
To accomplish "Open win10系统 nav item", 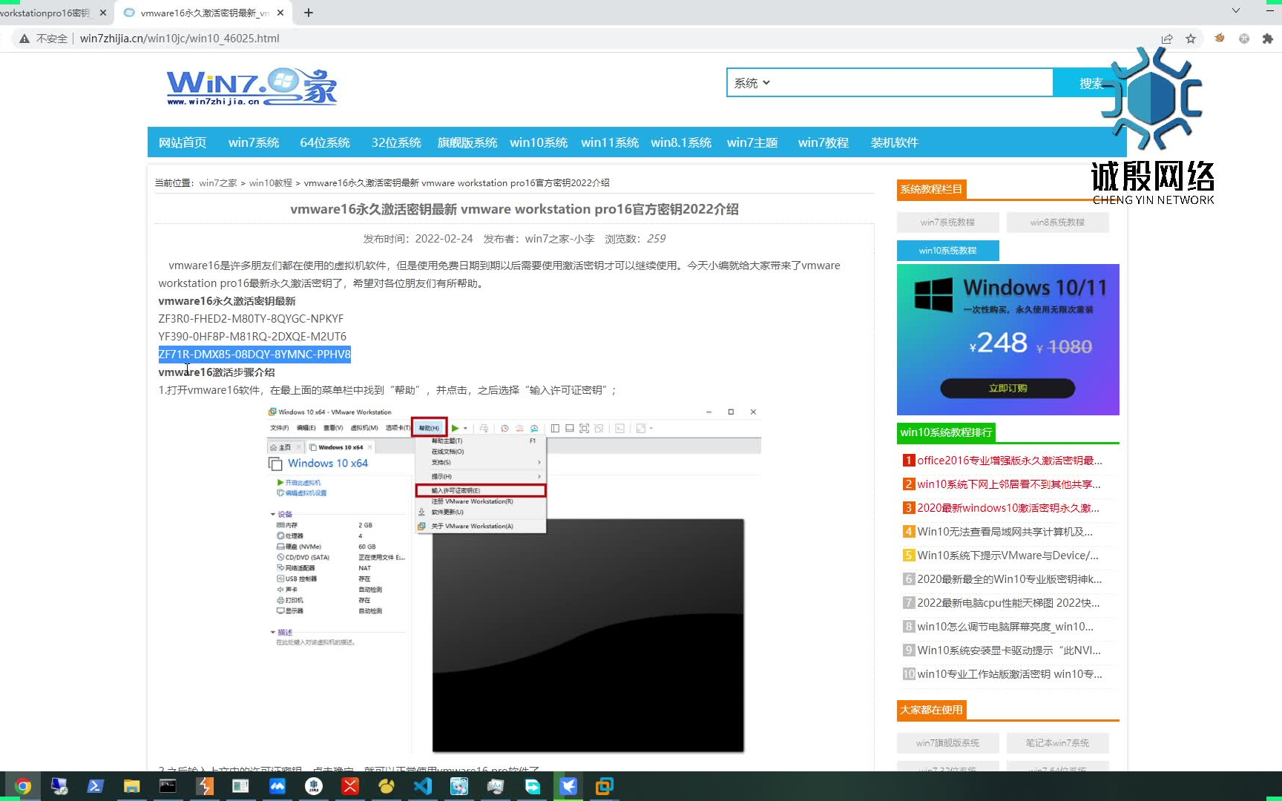I will (x=539, y=142).
